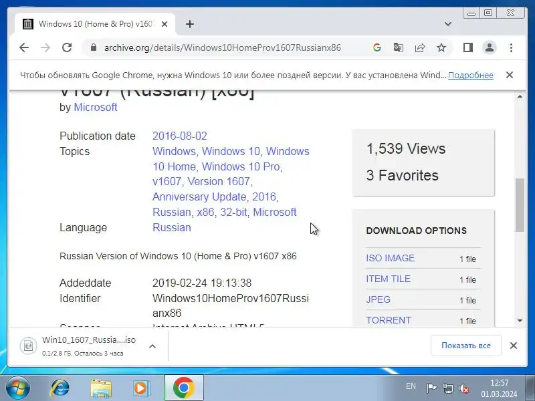Open the Windows 10 Pro topic link

(x=241, y=166)
